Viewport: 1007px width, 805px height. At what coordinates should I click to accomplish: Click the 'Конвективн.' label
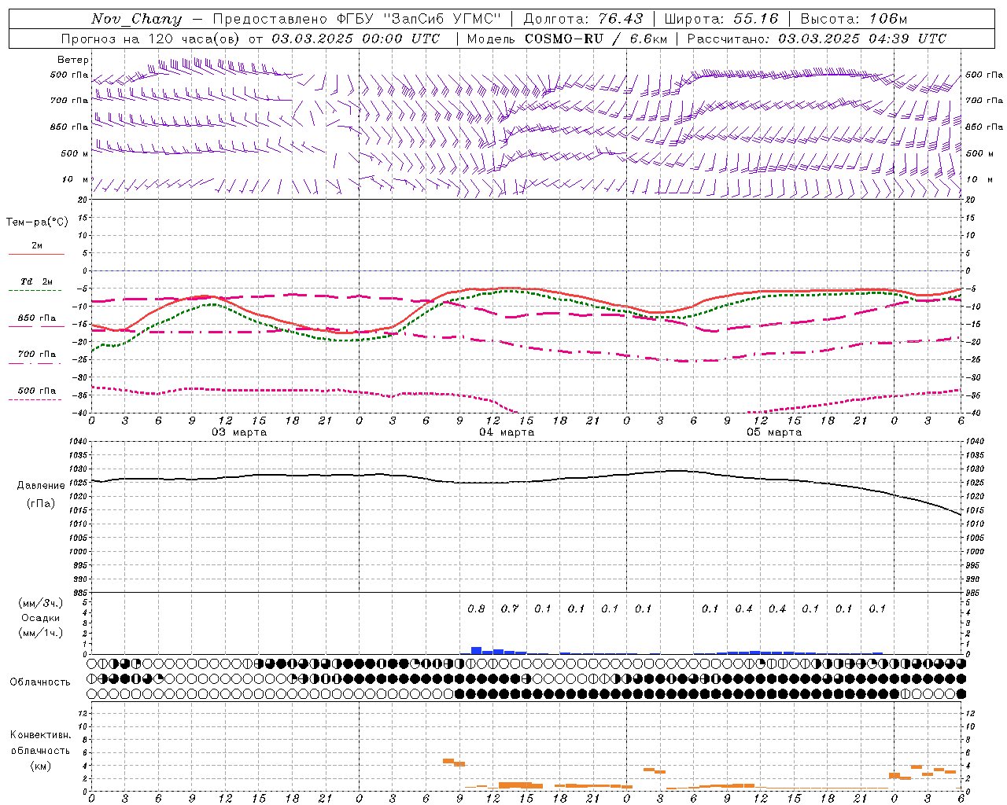(x=41, y=735)
